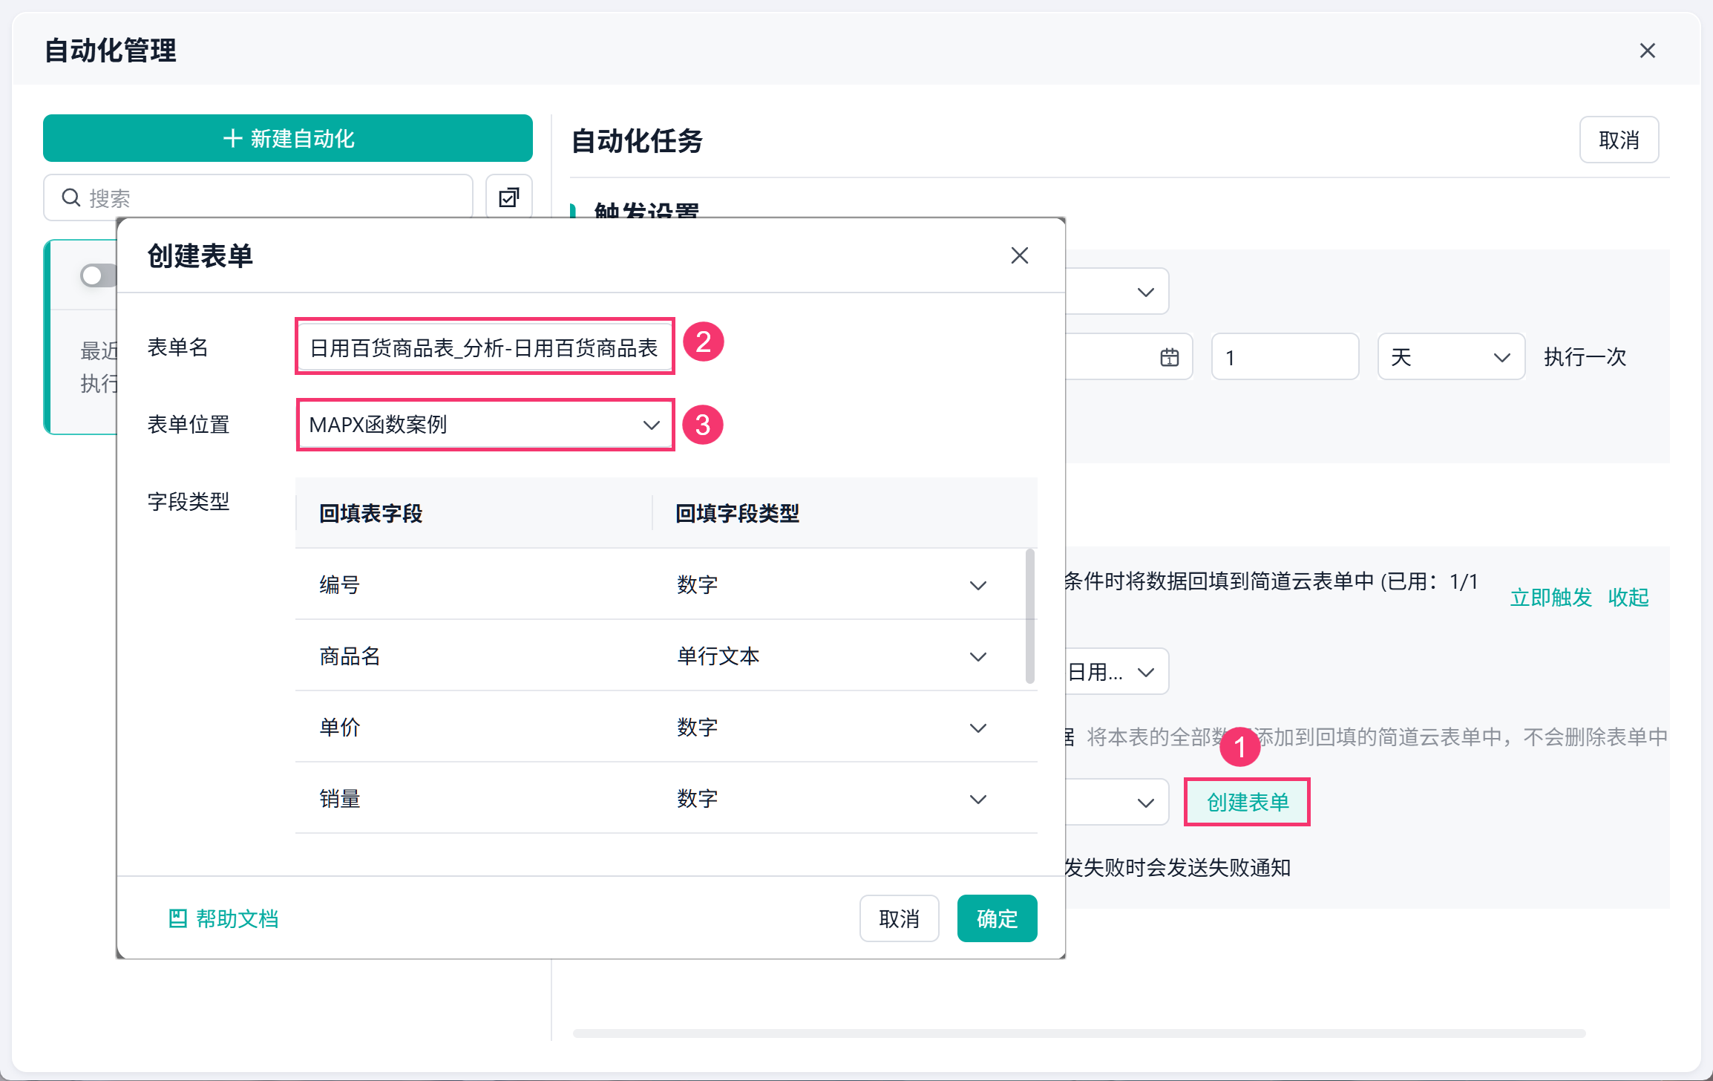
Task: Open the trigger type dropdown at top
Action: (1116, 292)
